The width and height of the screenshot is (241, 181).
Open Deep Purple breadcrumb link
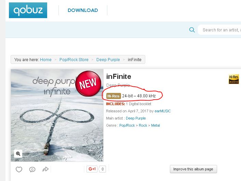[108, 59]
